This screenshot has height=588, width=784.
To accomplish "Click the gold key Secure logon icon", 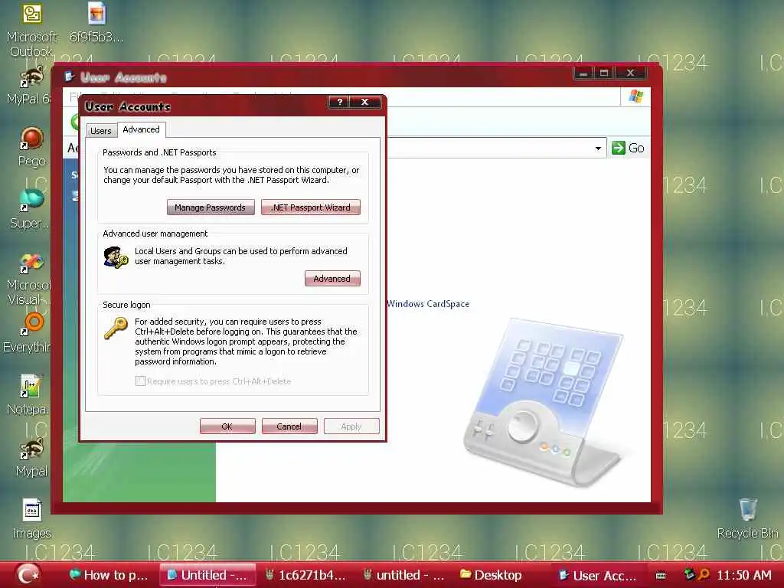I will [116, 328].
